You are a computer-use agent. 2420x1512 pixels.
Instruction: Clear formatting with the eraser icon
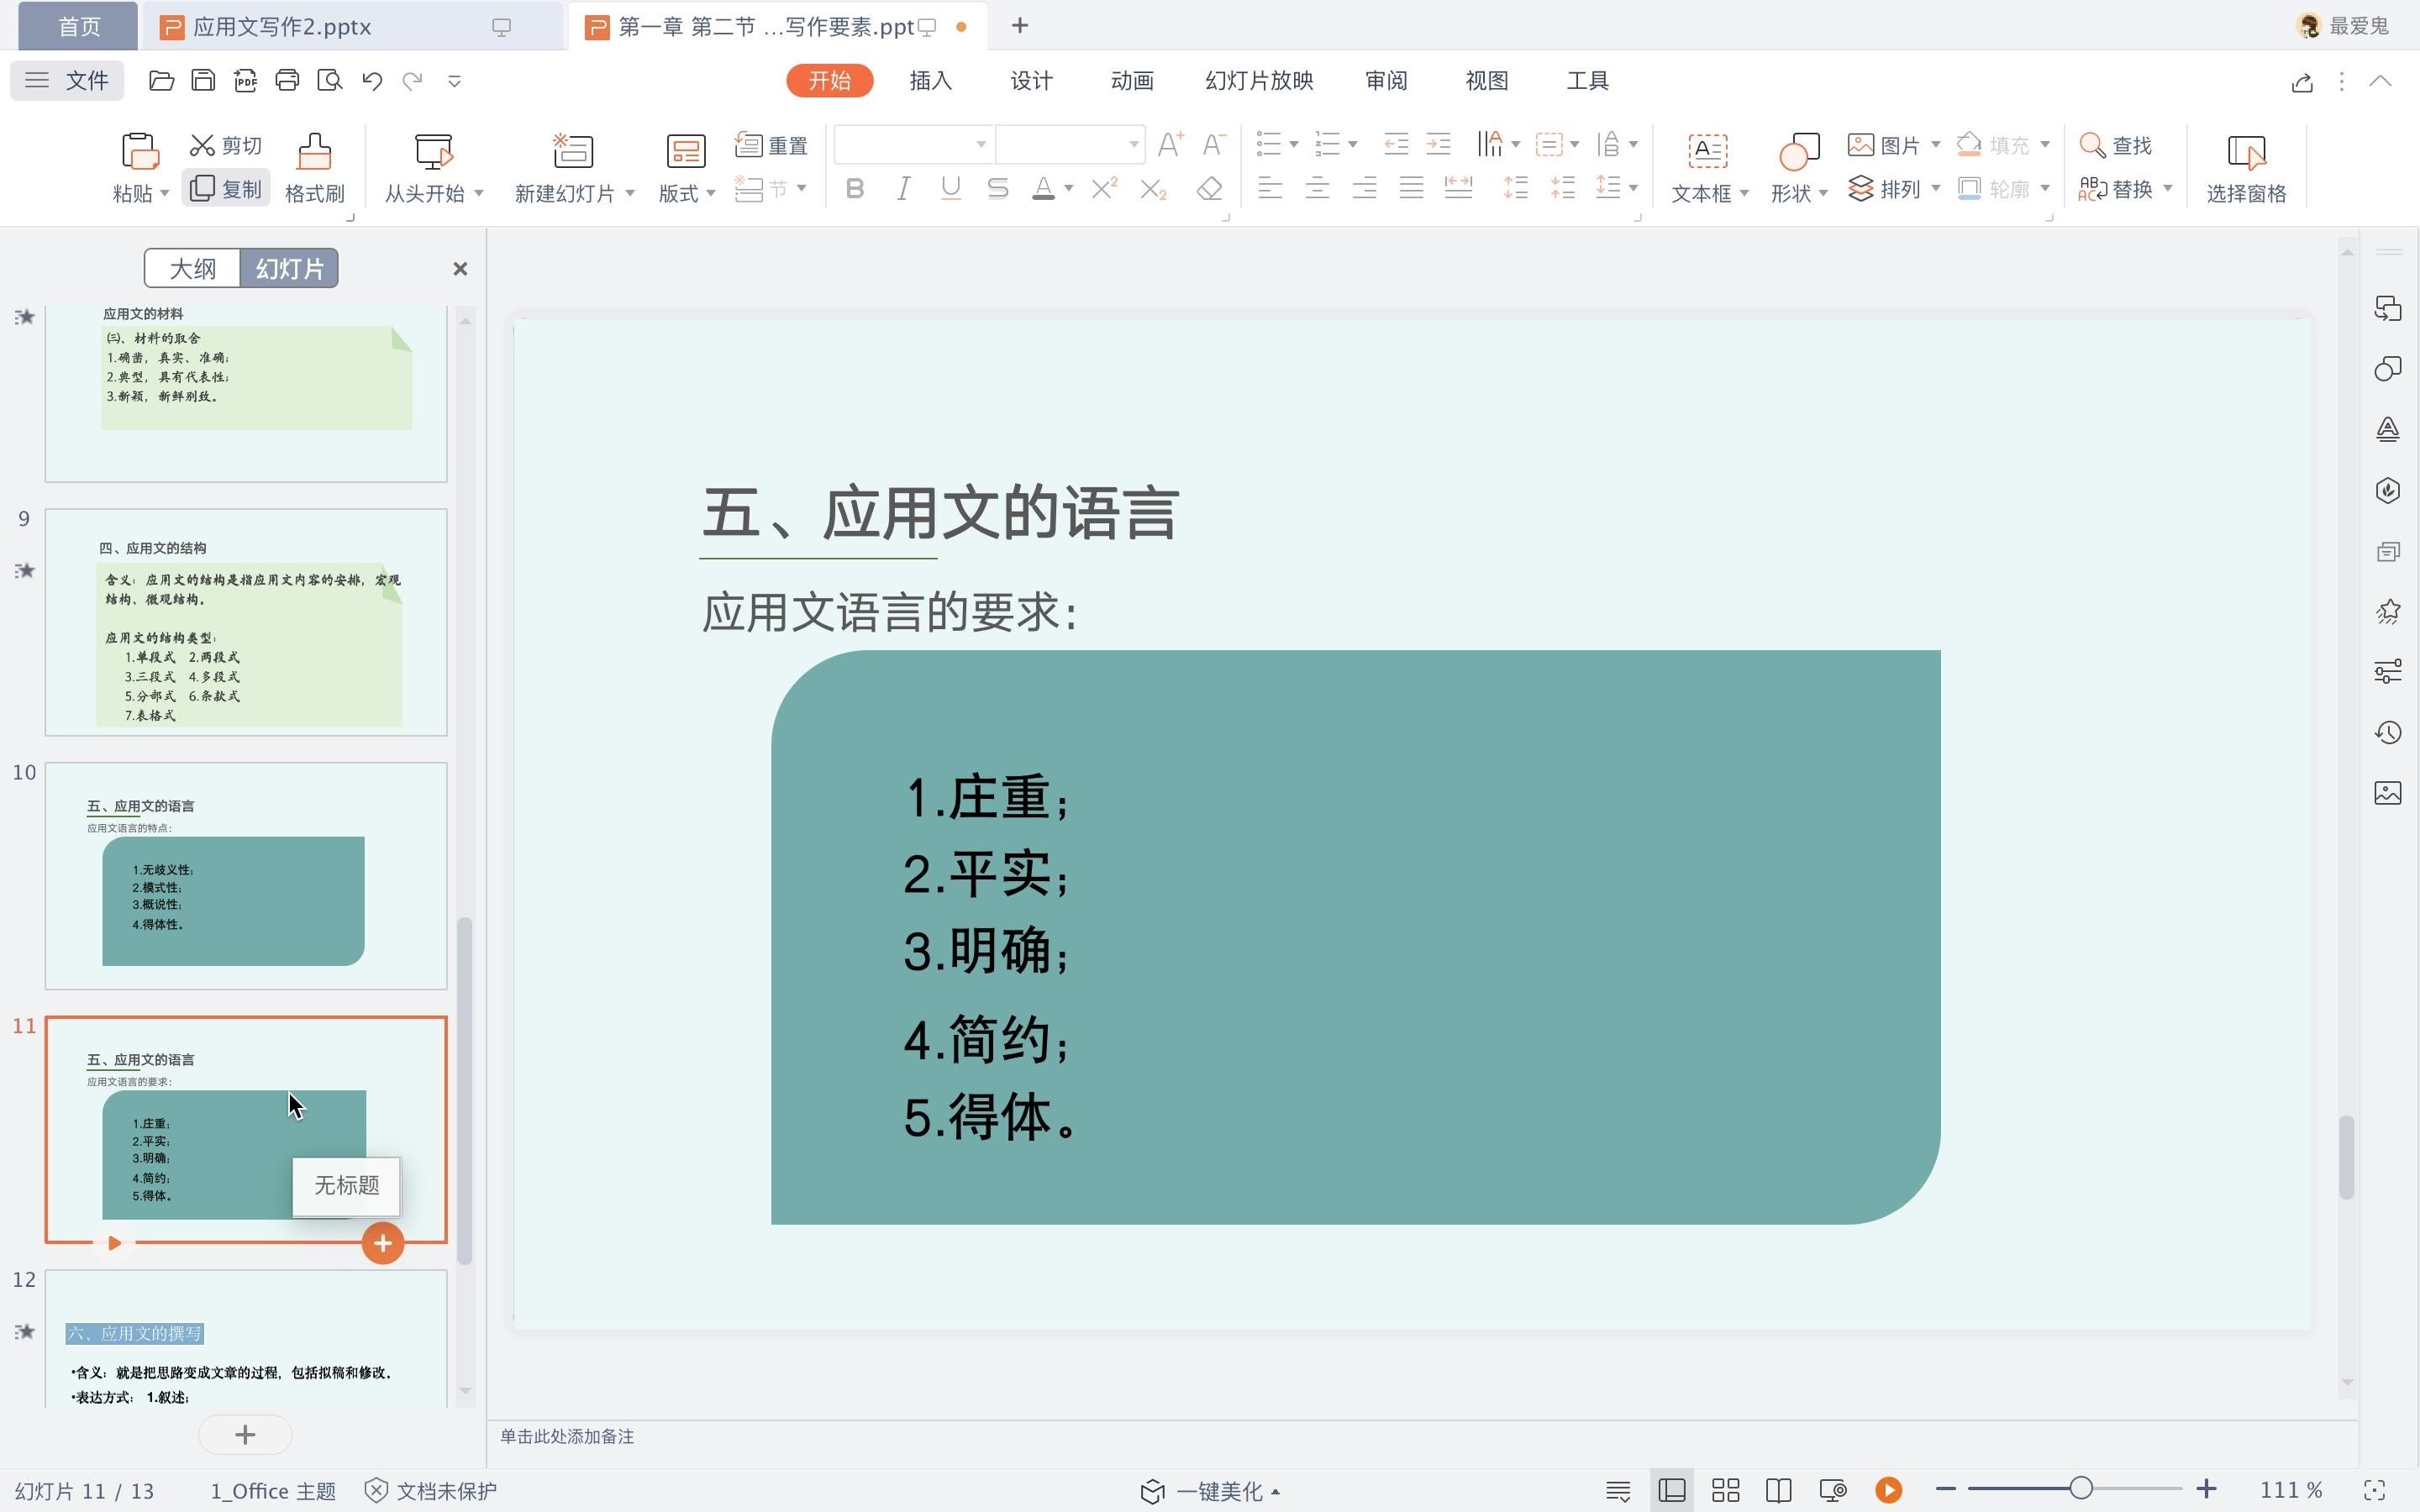[x=1209, y=188]
